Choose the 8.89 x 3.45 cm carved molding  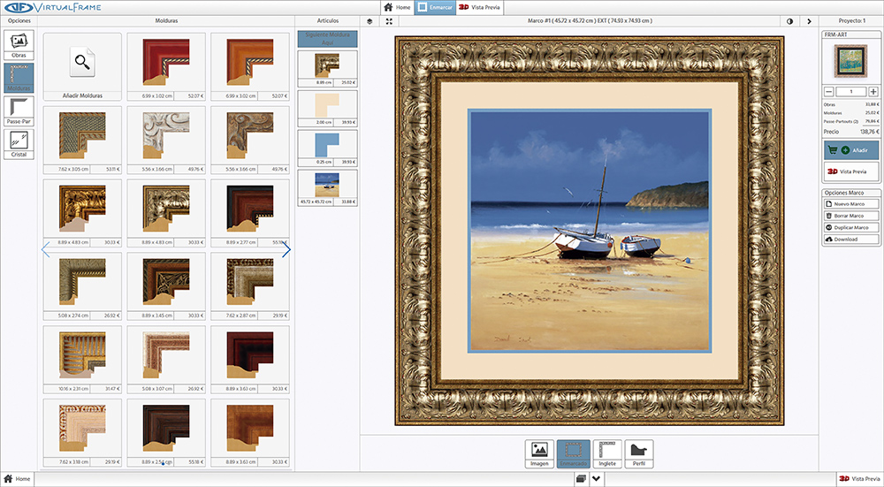(166, 286)
